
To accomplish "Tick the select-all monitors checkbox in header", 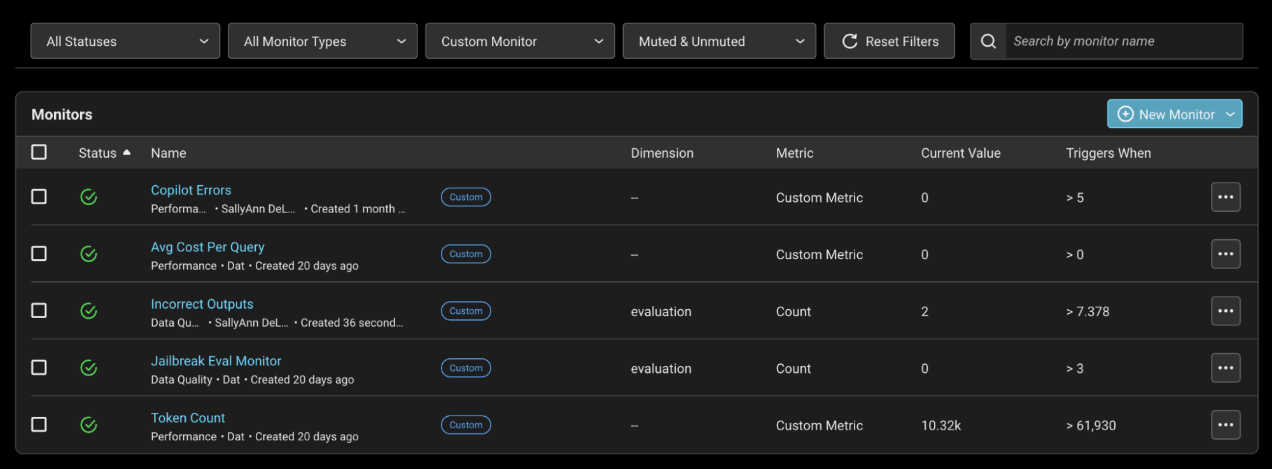I will (x=39, y=152).
